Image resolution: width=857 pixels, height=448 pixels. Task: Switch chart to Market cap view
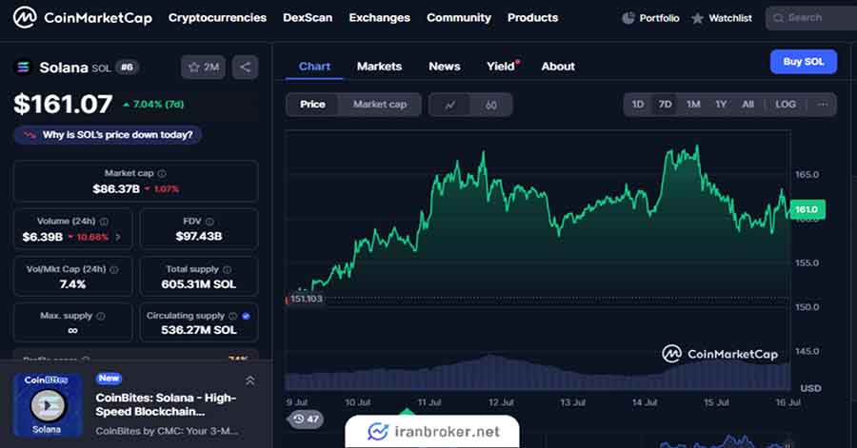click(380, 105)
